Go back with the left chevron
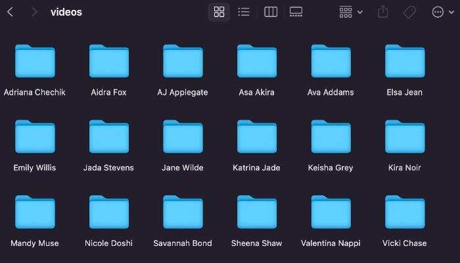Viewport: 460px width, 263px height. point(11,12)
